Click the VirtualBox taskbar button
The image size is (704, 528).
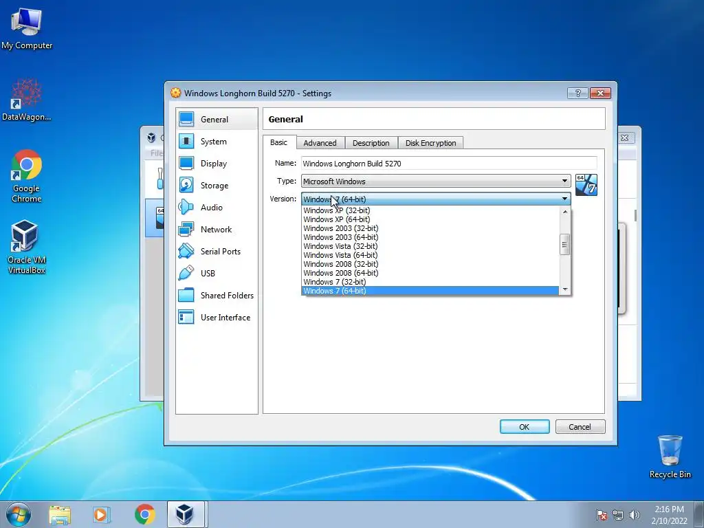tap(186, 514)
